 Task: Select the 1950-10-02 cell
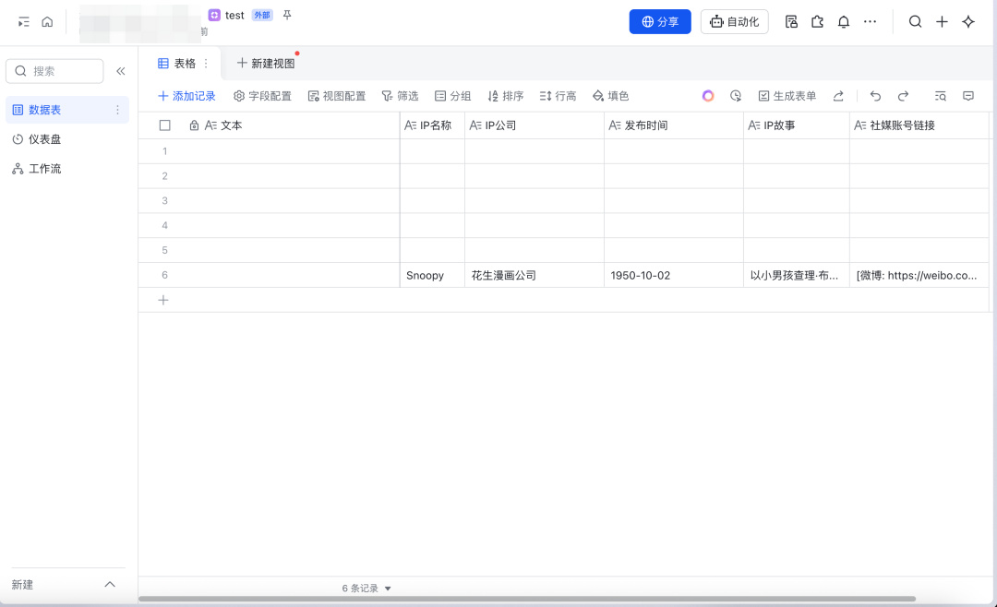tap(673, 275)
